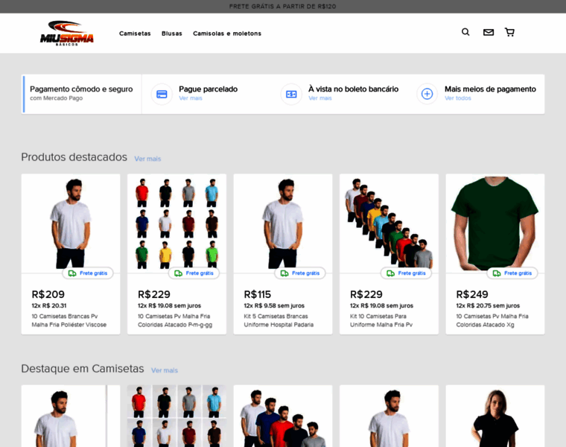Open five men colored shirts thumbnail in Camisetas
The width and height of the screenshot is (566, 447).
(x=283, y=416)
